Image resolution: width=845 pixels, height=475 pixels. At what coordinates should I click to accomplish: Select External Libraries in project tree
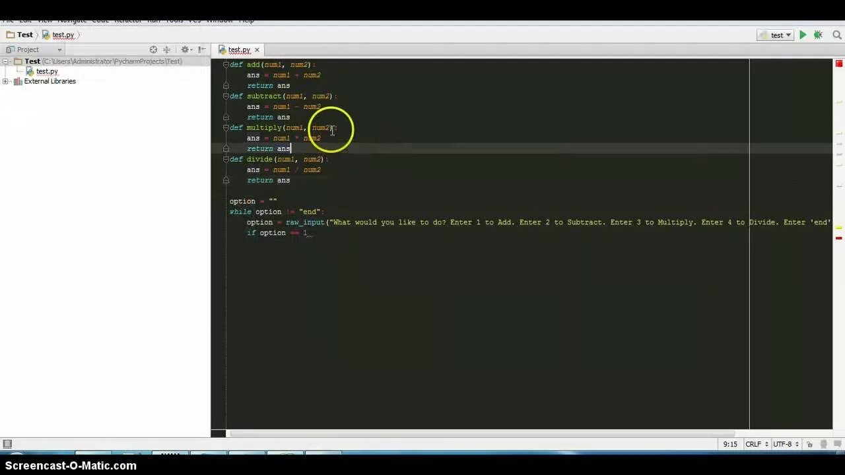click(45, 81)
